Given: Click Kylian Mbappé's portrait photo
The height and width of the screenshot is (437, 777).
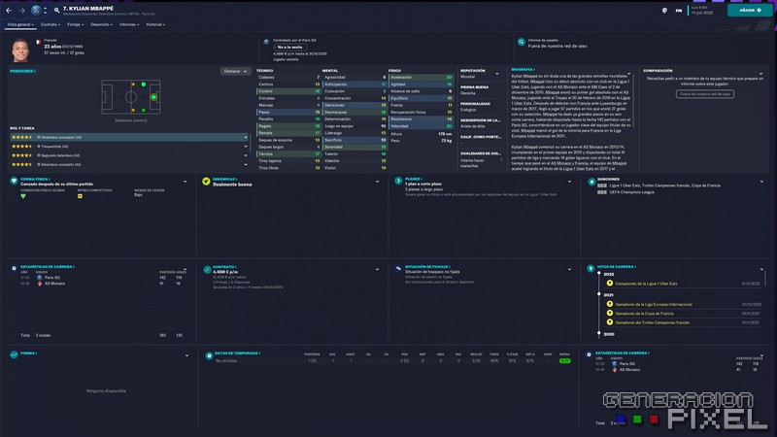Looking at the screenshot, I should (20, 50).
